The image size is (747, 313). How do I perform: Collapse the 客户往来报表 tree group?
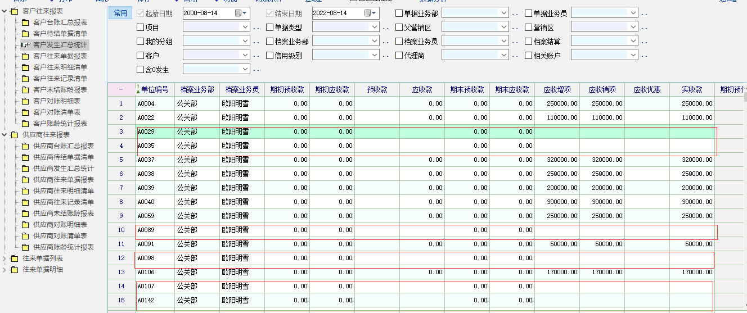click(5, 11)
